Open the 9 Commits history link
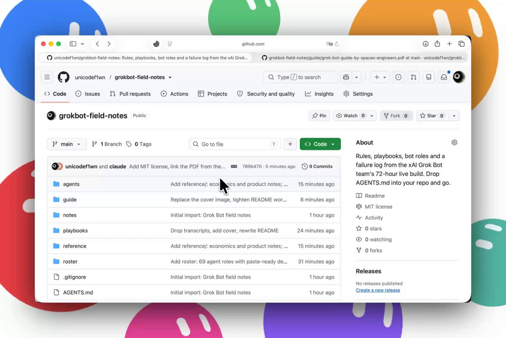The image size is (506, 338). click(317, 166)
